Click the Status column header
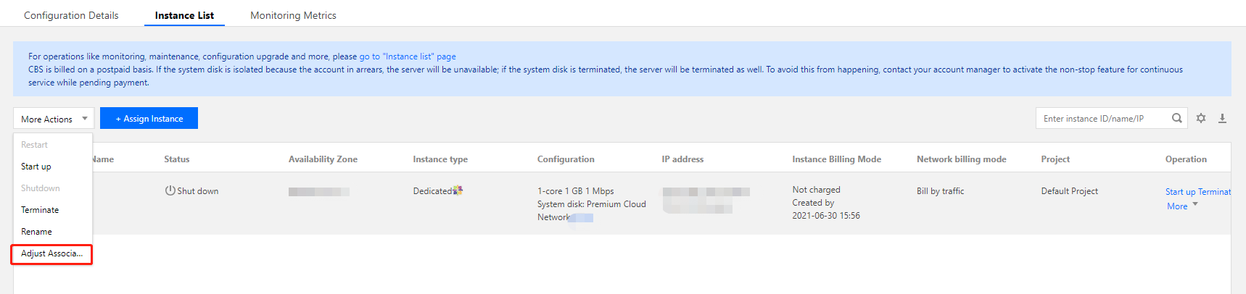This screenshot has width=1246, height=294. coord(176,159)
